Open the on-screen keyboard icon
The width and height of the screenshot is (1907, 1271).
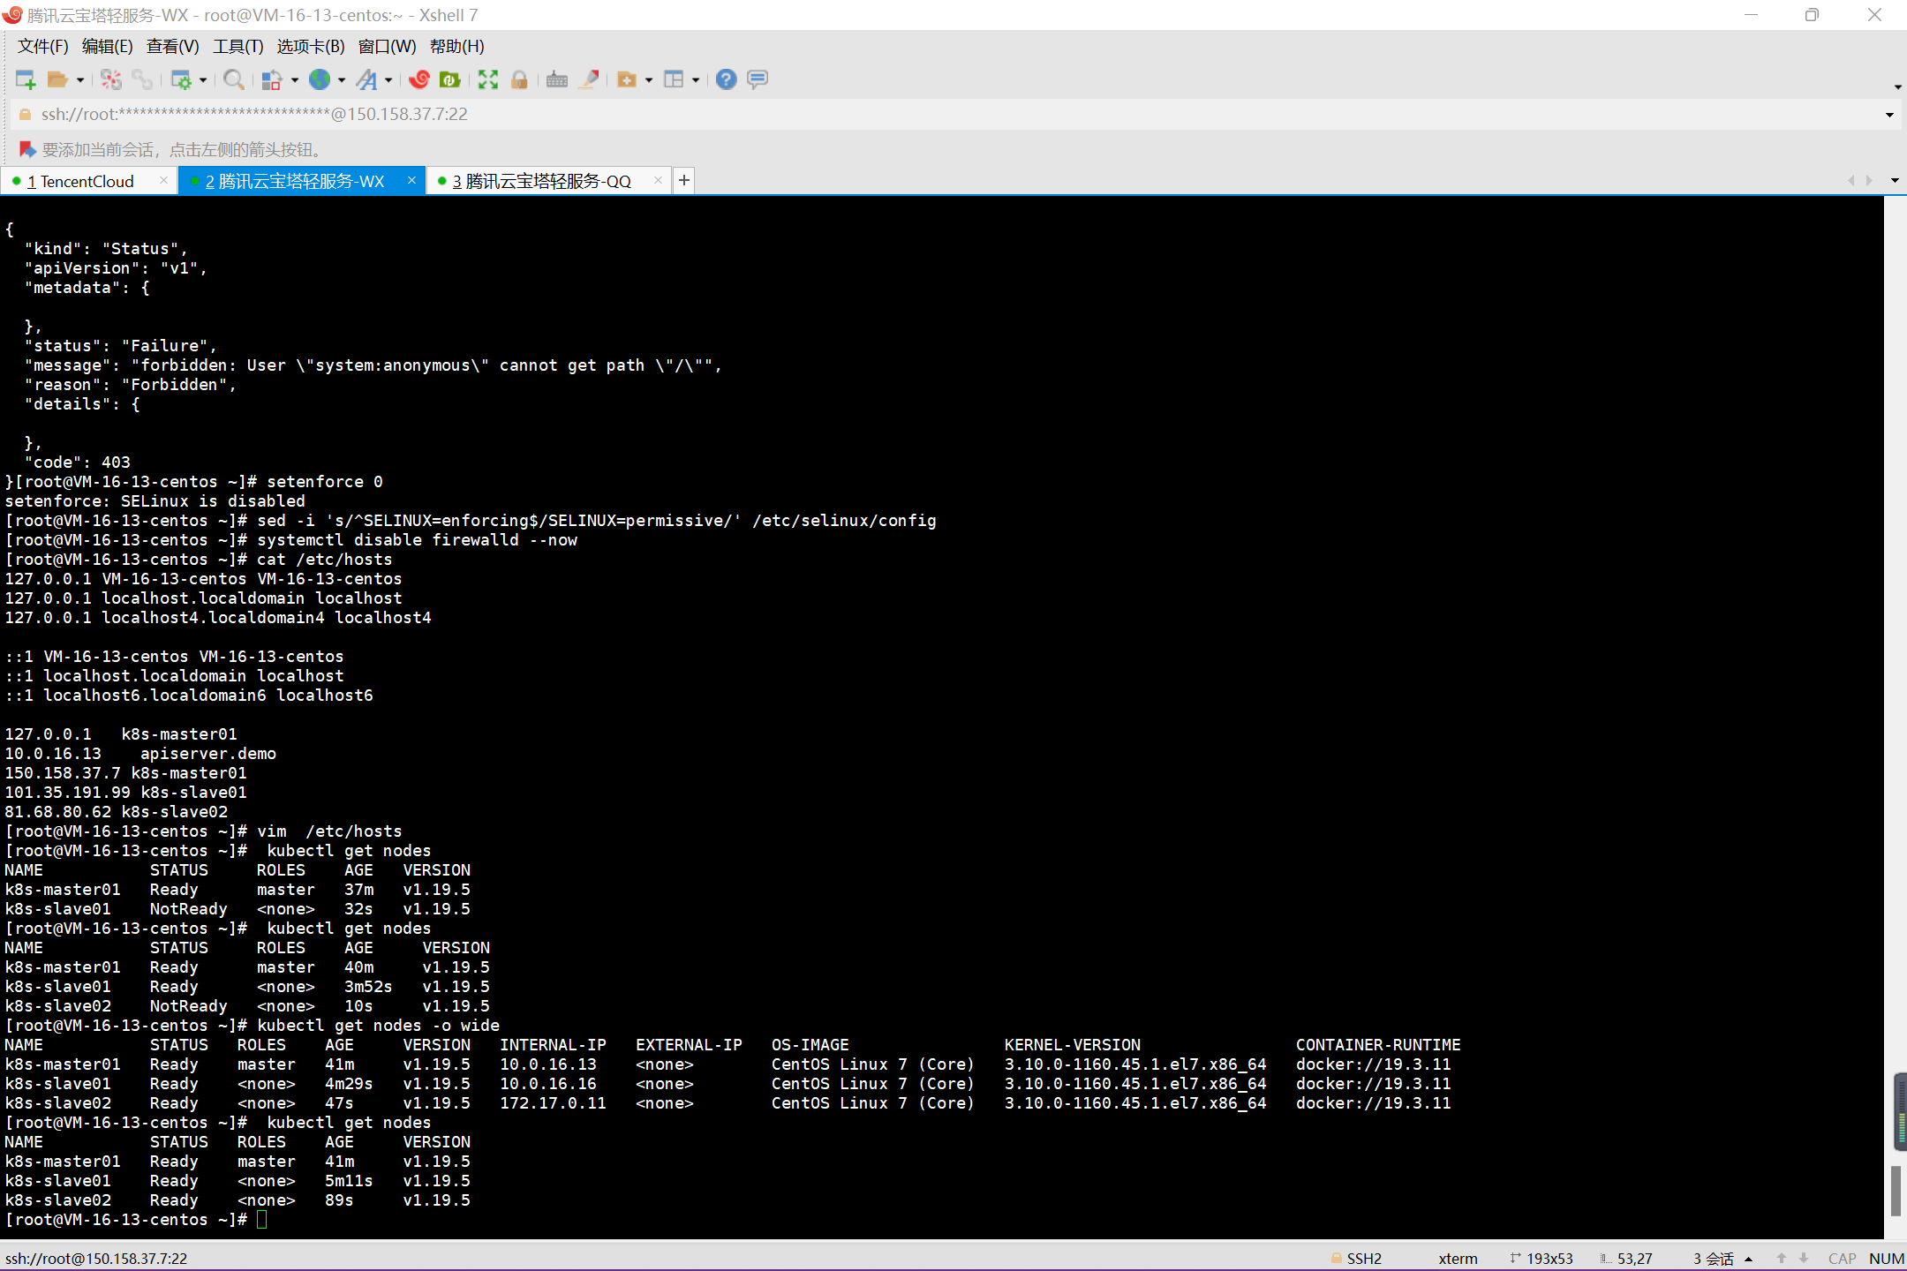tap(556, 79)
